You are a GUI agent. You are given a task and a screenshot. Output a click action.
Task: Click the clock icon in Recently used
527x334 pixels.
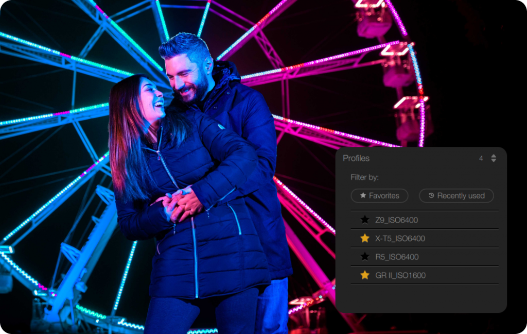coord(431,196)
